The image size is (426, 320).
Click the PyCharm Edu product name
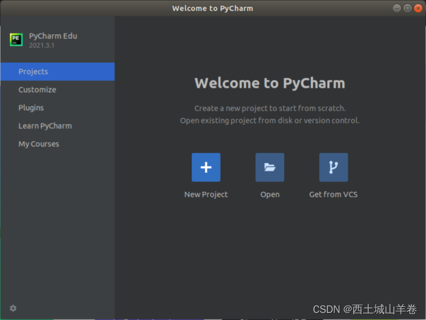click(x=53, y=36)
